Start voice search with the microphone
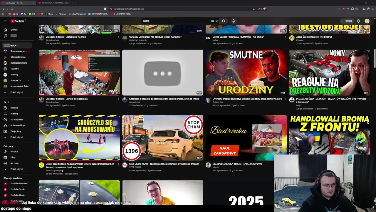376x212 pixels. coord(234,21)
